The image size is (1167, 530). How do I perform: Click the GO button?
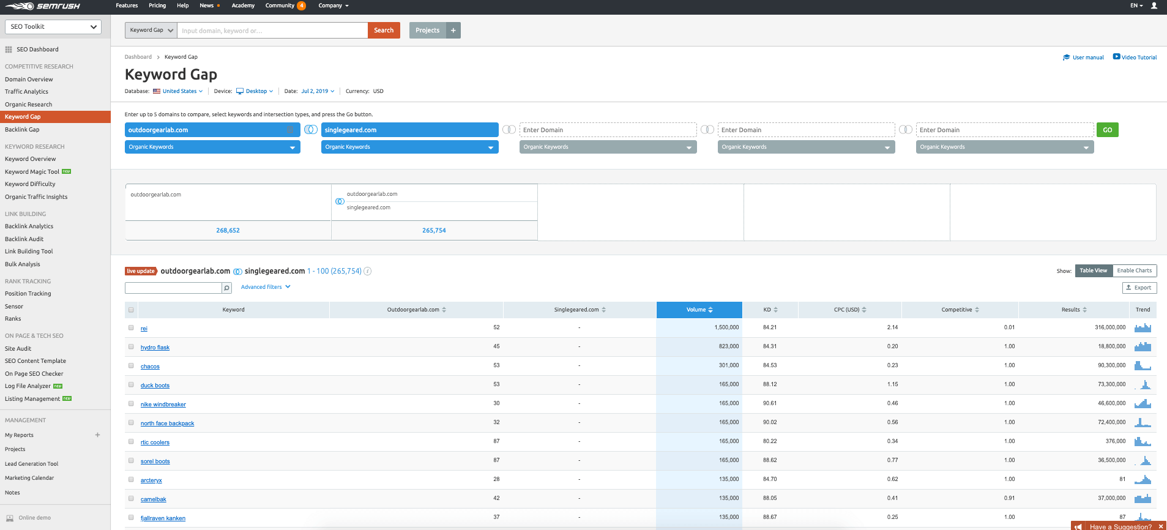[x=1108, y=130]
